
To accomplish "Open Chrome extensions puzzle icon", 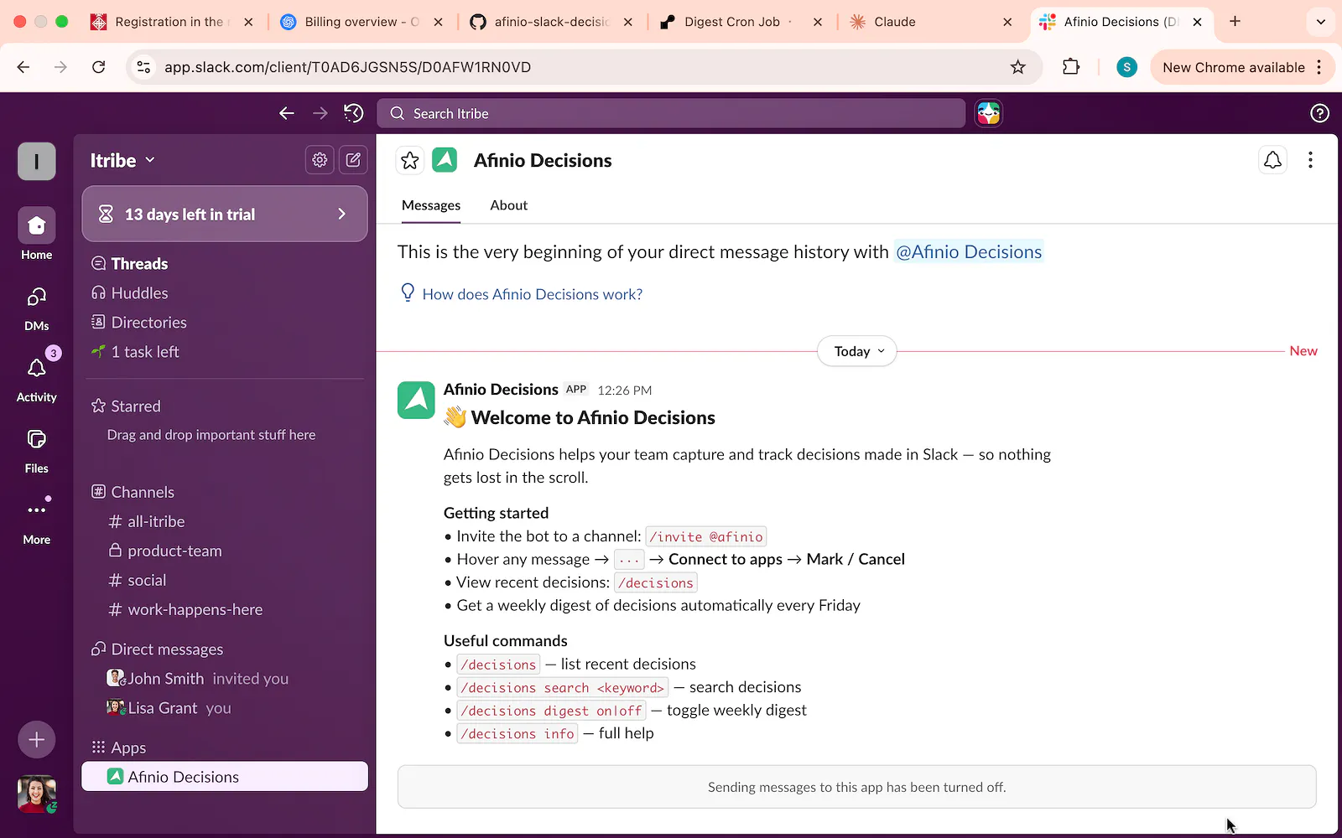I will coord(1071,67).
